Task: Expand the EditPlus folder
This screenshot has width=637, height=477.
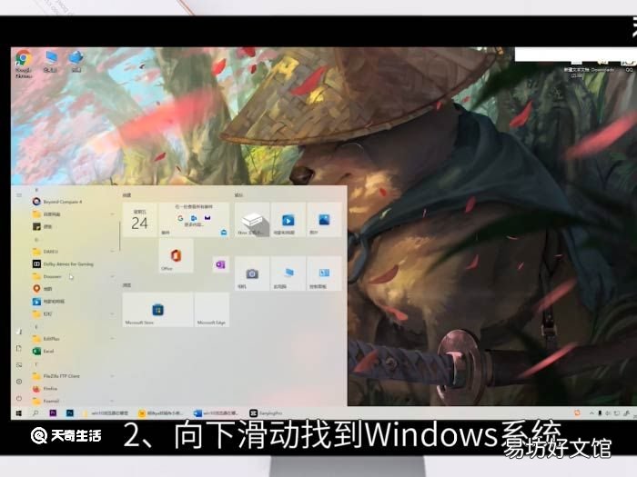Action: [74, 339]
